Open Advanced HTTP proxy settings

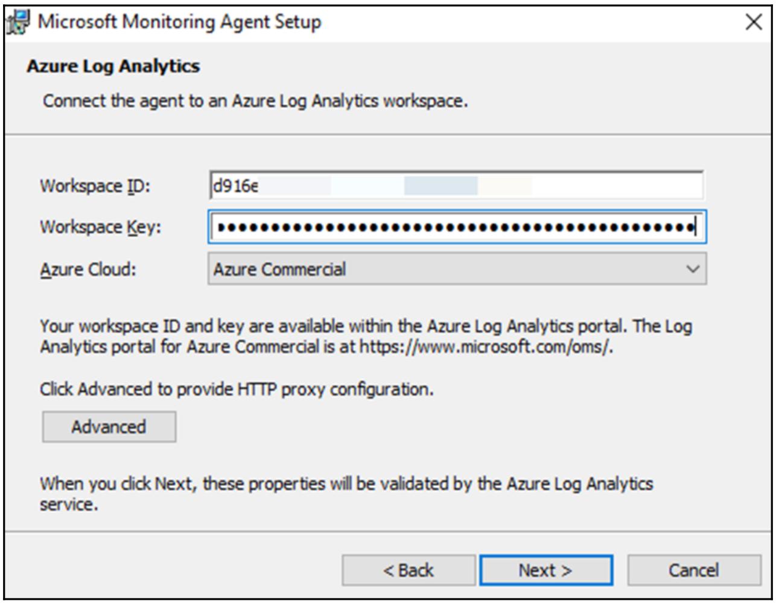109,427
